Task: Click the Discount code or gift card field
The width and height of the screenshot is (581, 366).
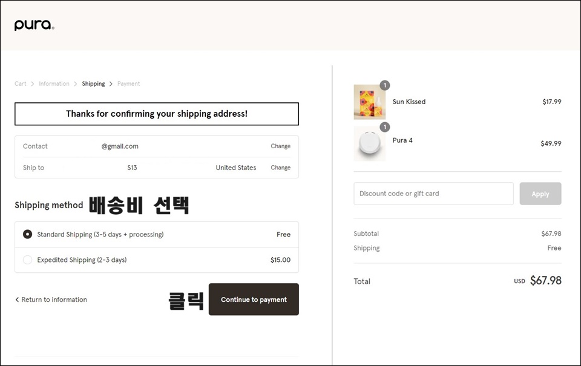Action: pos(433,194)
